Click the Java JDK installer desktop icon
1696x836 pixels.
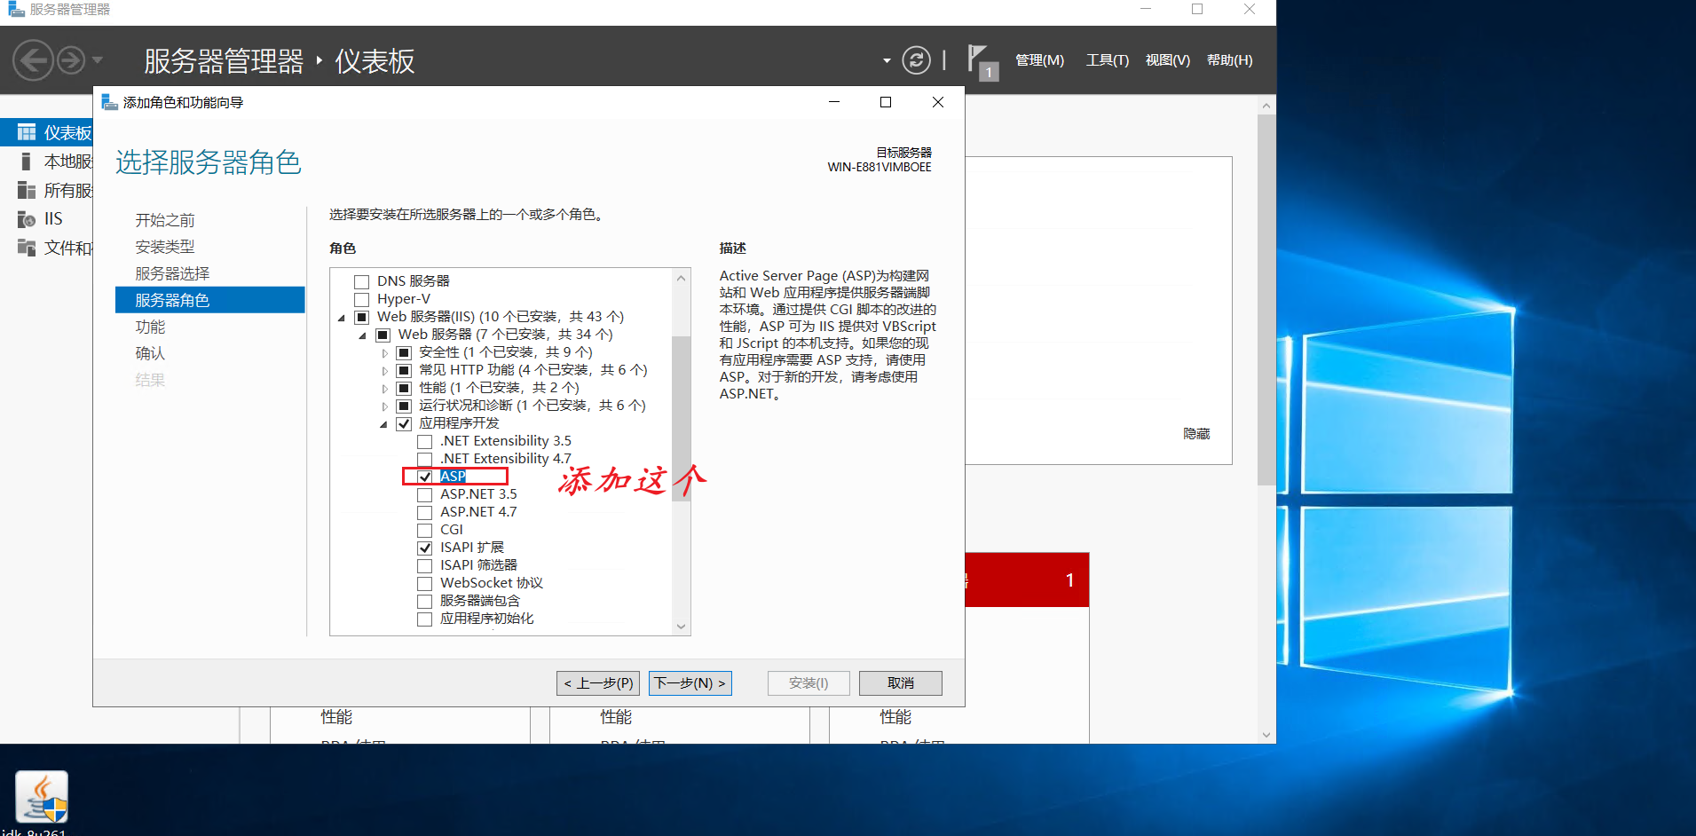click(42, 797)
